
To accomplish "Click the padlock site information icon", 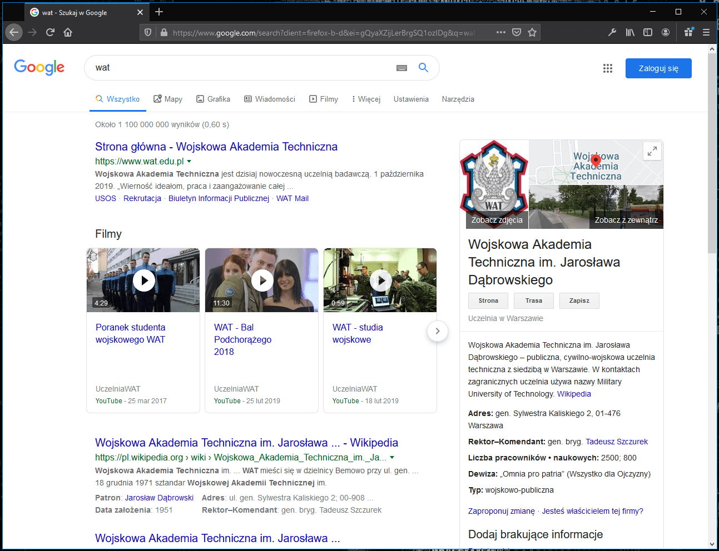I will (x=163, y=32).
